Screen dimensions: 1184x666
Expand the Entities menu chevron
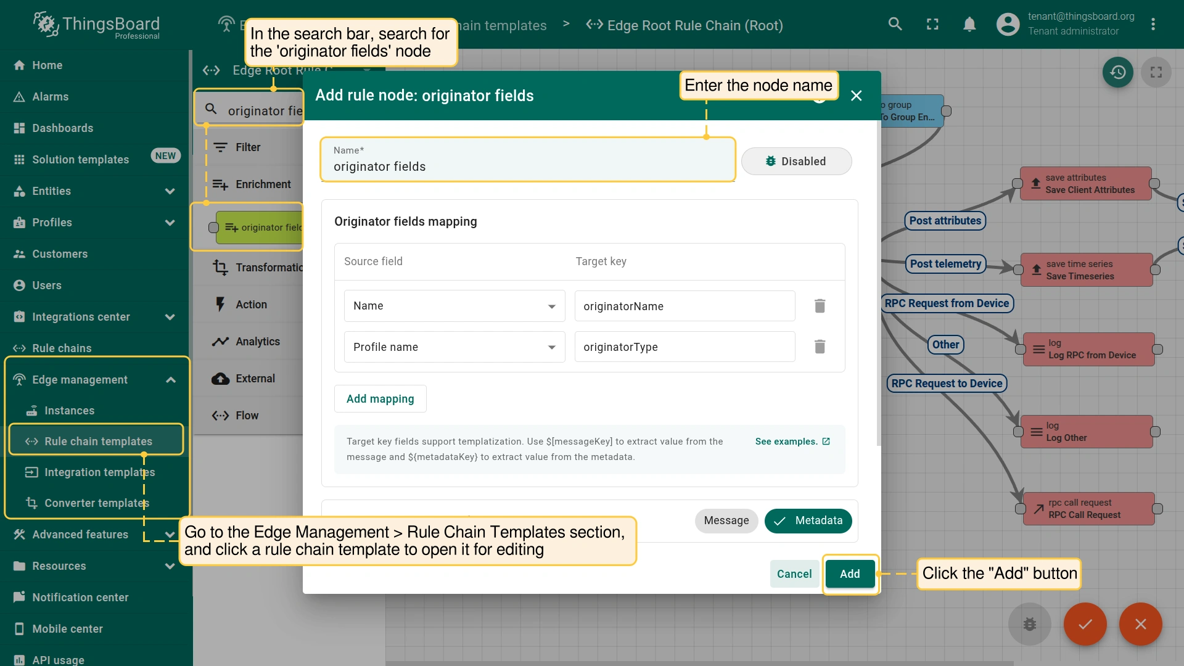pyautogui.click(x=170, y=191)
